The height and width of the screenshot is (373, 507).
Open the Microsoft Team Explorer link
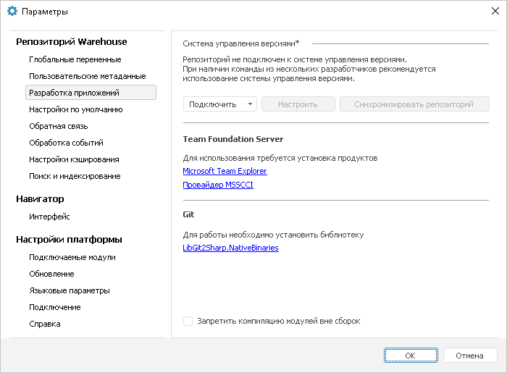pyautogui.click(x=225, y=171)
